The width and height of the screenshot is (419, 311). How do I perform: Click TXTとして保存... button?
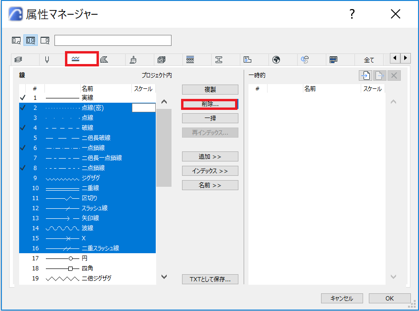(210, 279)
